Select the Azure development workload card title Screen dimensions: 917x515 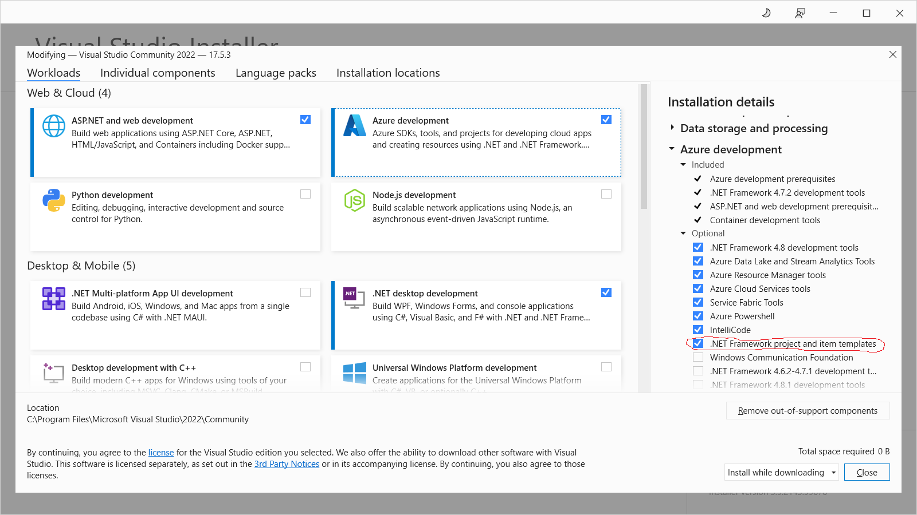(x=410, y=121)
